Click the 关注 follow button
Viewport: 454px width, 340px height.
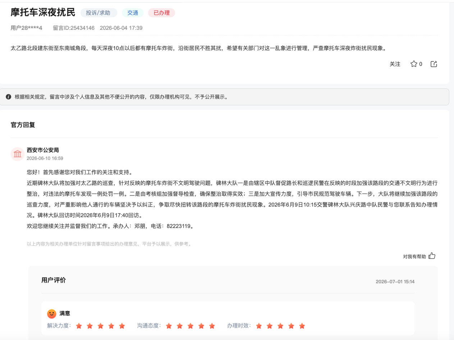(x=395, y=64)
